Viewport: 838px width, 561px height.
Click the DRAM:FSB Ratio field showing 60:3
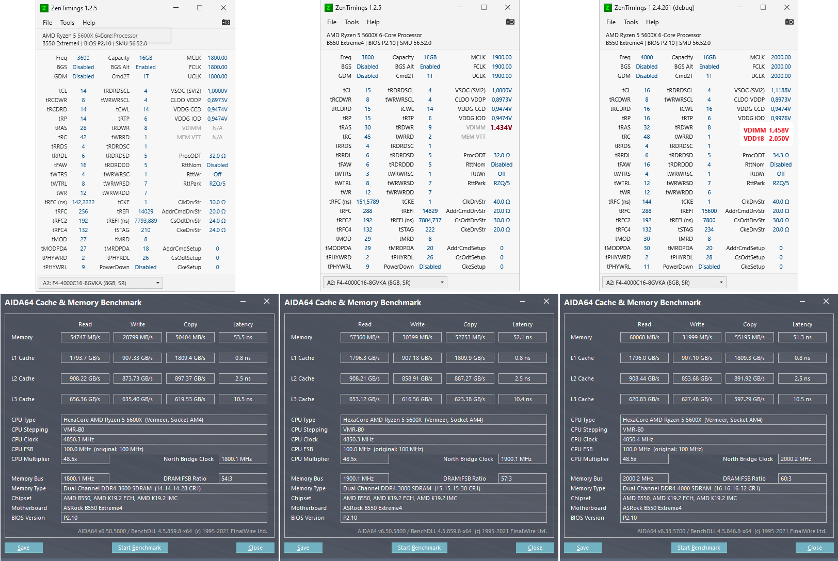pyautogui.click(x=802, y=478)
